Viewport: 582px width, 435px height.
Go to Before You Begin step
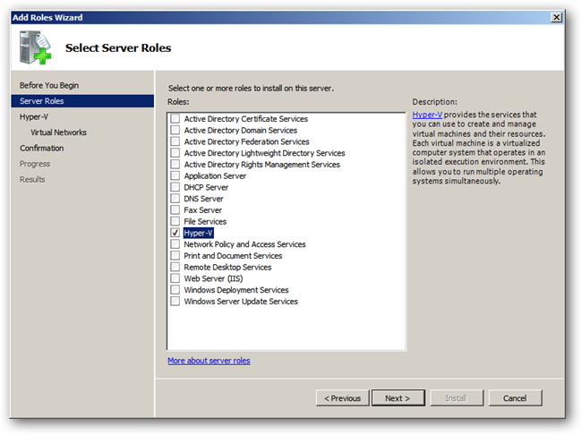click(x=49, y=85)
